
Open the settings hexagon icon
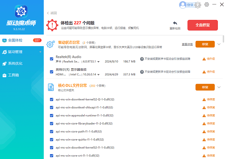coord(207,4)
